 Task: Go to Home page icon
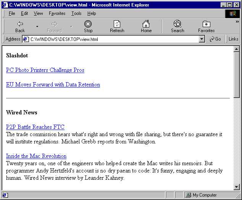tap(146, 24)
